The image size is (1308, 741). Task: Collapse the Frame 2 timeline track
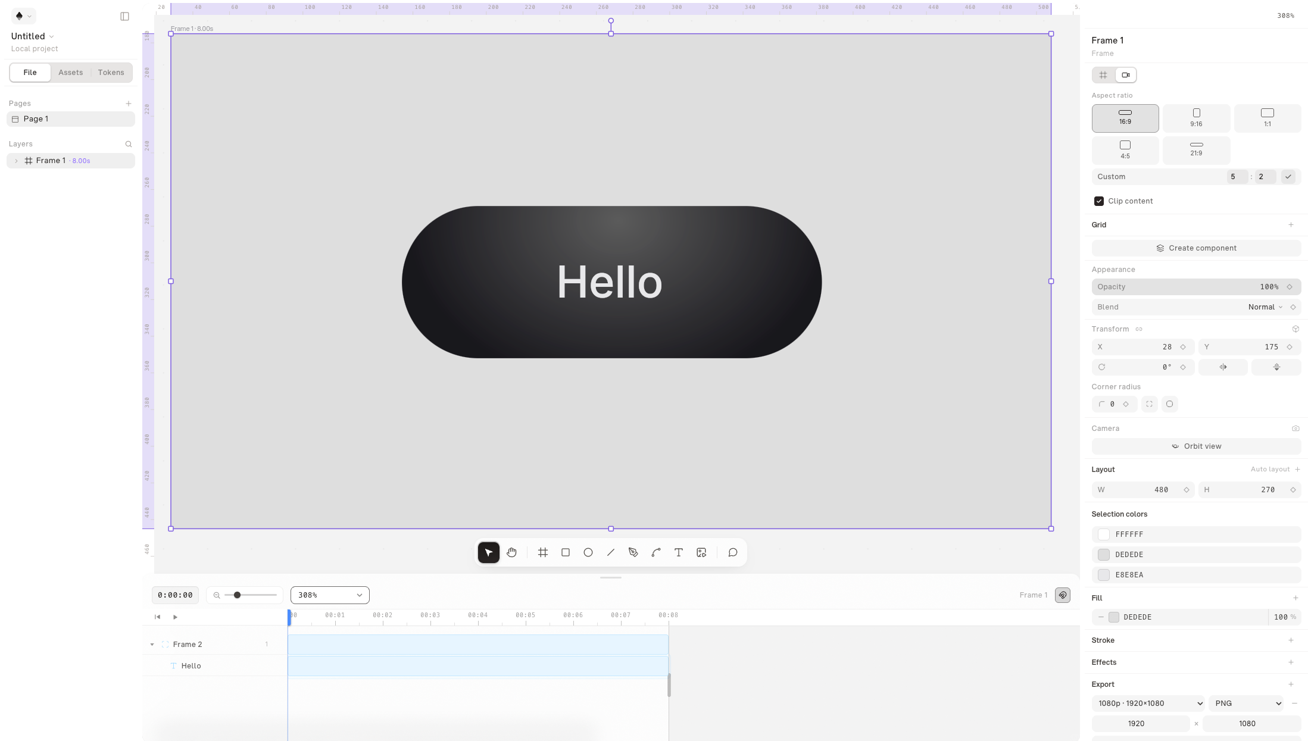pyautogui.click(x=152, y=645)
